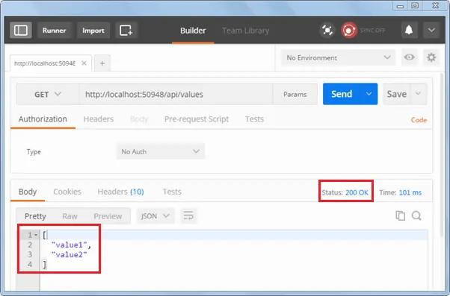Expand the header dropdown chevron menu
The height and width of the screenshot is (296, 450).
tap(431, 30)
